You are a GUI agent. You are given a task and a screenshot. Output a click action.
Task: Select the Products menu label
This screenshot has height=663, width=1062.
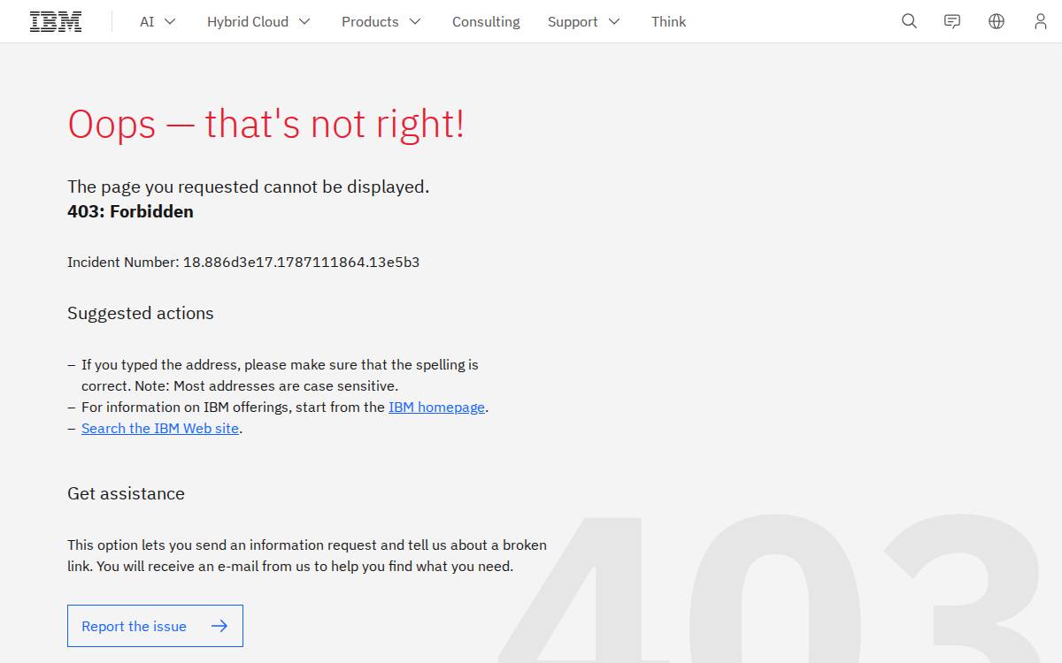click(370, 21)
